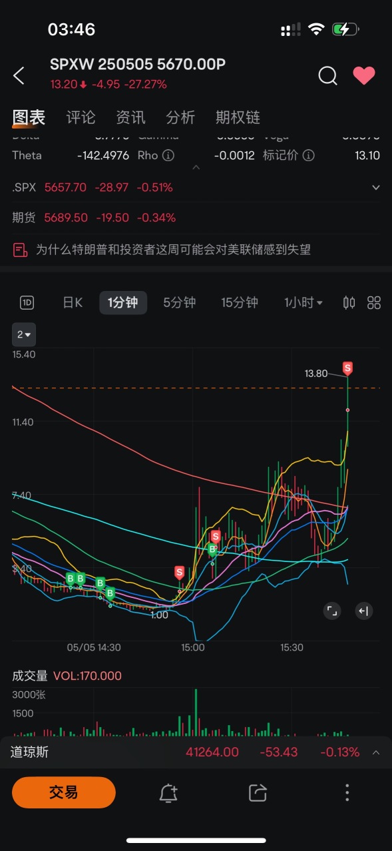Open the news headline about 美联储
This screenshot has width=392, height=851.
pos(173,250)
